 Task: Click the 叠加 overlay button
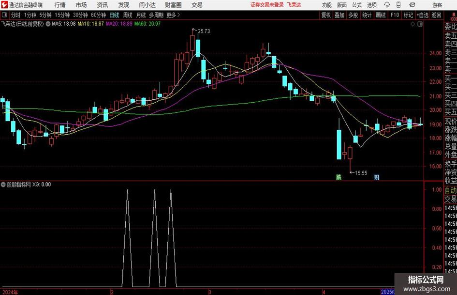click(339, 15)
